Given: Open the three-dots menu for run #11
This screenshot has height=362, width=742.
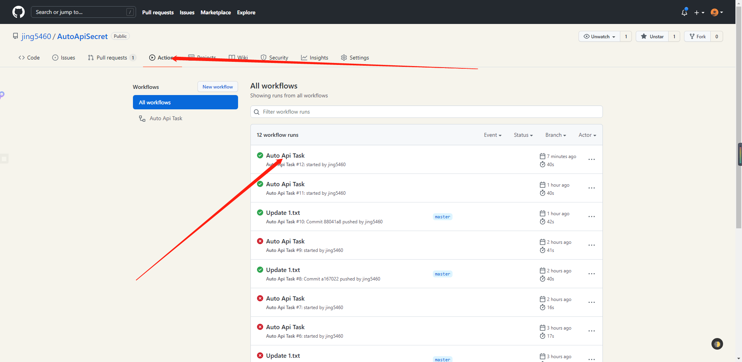Looking at the screenshot, I should point(592,188).
